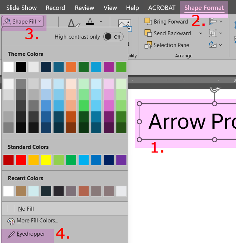The height and width of the screenshot is (243, 236).
Task: Choose No Fill option
Action: (65, 208)
